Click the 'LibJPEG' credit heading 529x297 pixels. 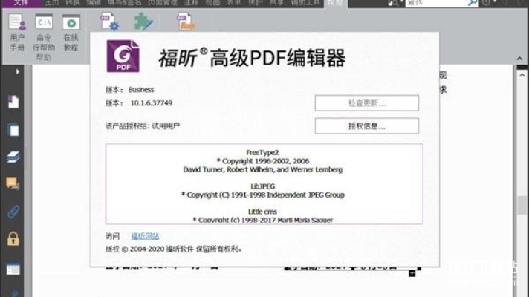click(x=263, y=186)
